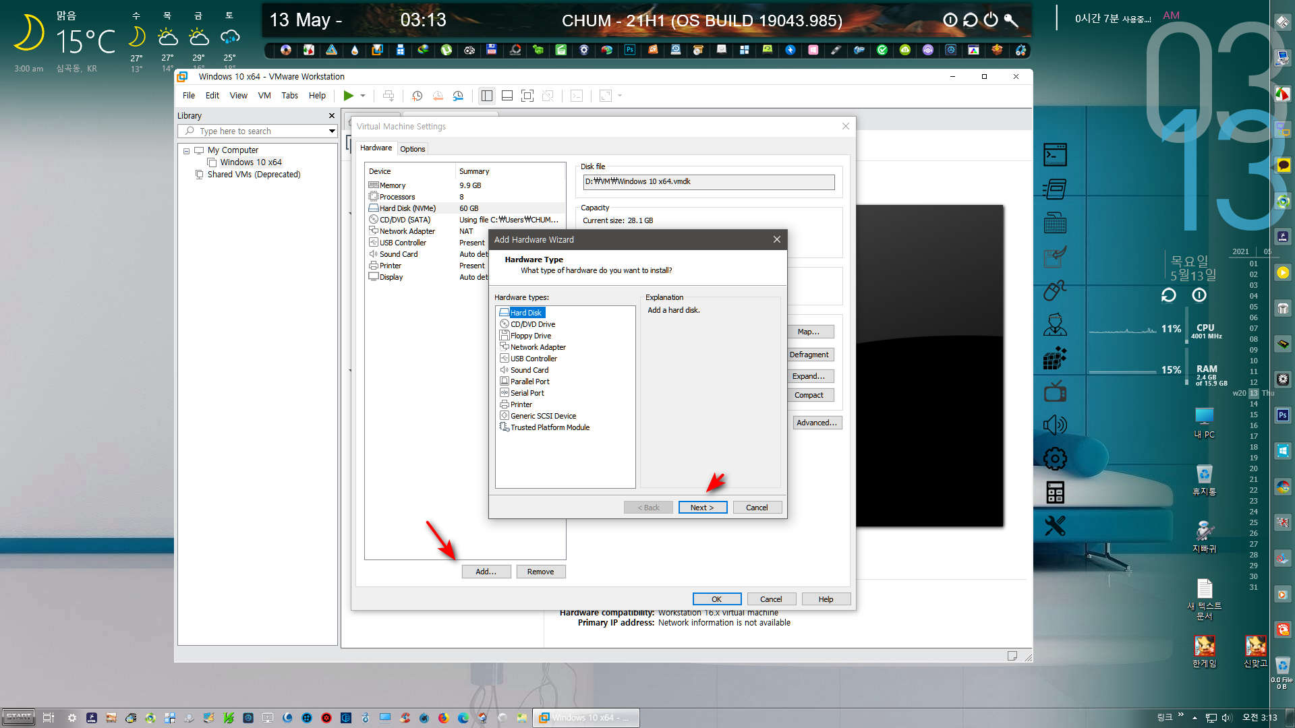Take a snapshot using the clock-plus icon
1295x728 pixels.
click(417, 96)
